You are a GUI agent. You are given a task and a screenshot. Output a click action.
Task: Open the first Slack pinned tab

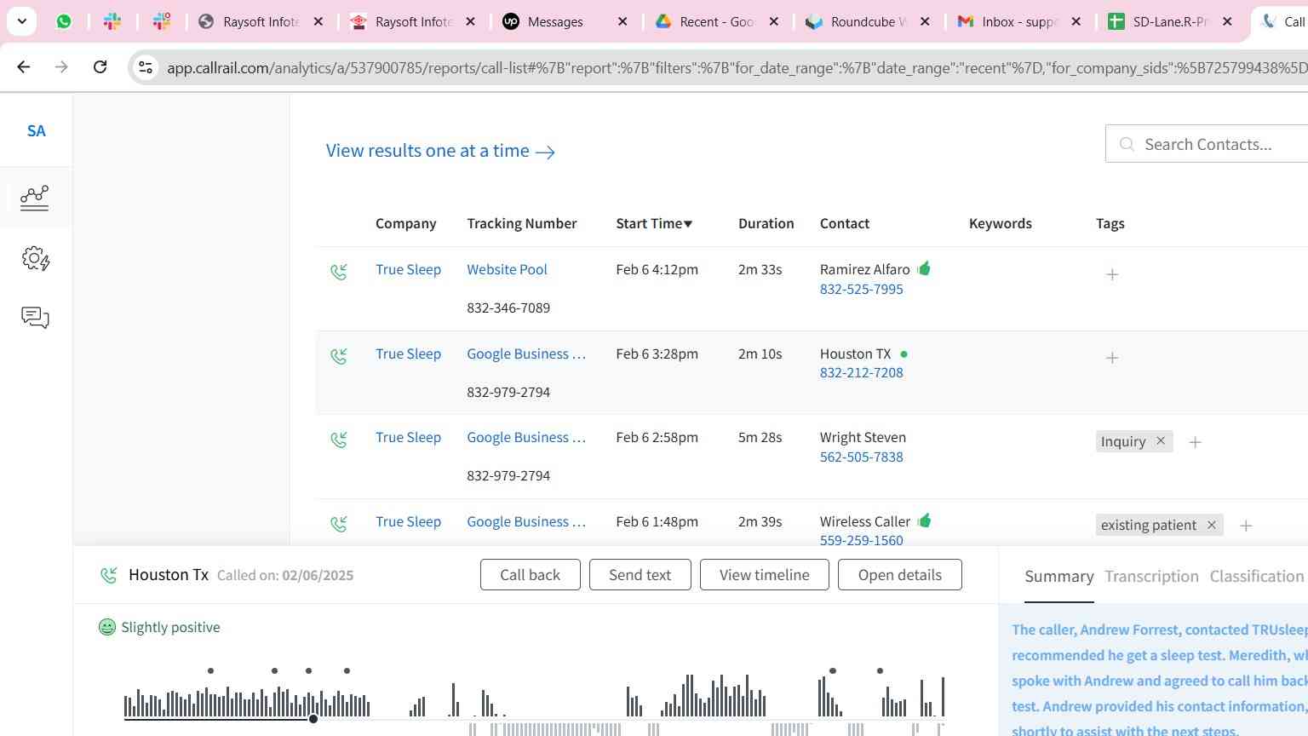click(112, 21)
